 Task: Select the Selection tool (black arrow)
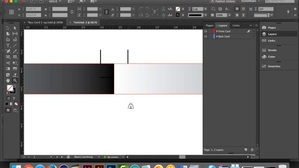[x=8, y=28]
